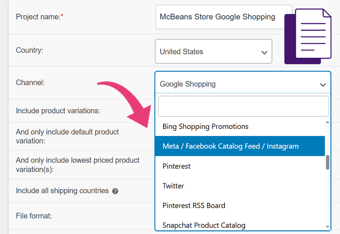Viewport: 340px width, 234px height.
Task: Click the scroll up arrow in channel list
Action: [328, 122]
